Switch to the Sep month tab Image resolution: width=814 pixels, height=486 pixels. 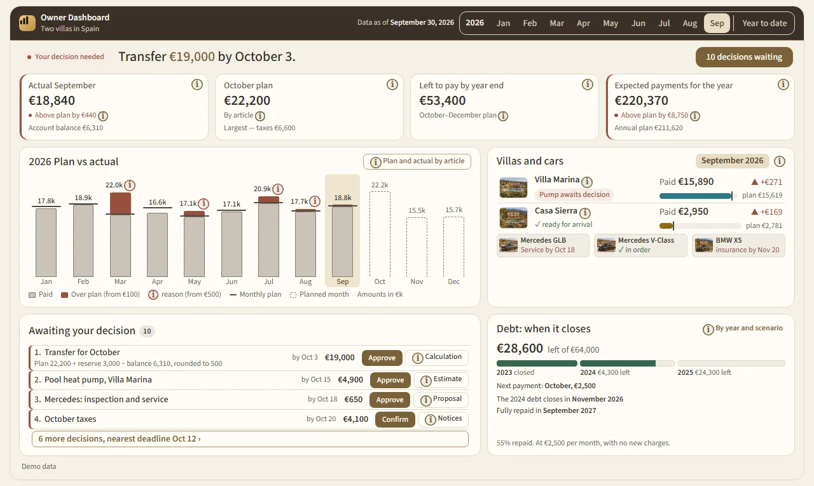click(717, 23)
